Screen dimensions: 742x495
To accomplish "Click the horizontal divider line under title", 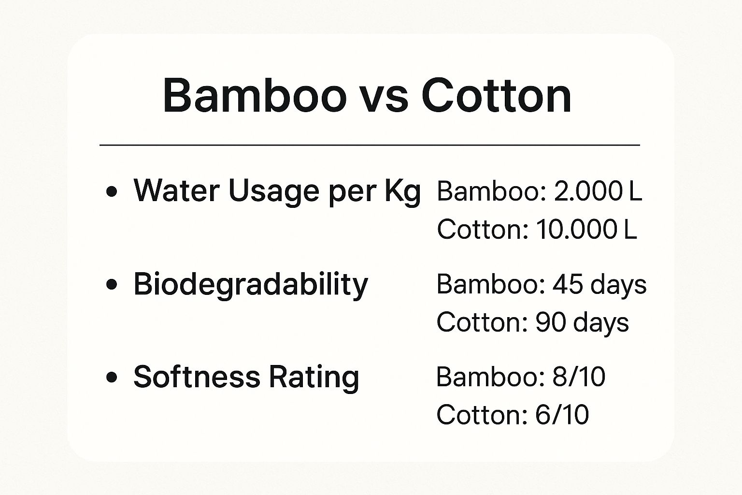I will (370, 145).
